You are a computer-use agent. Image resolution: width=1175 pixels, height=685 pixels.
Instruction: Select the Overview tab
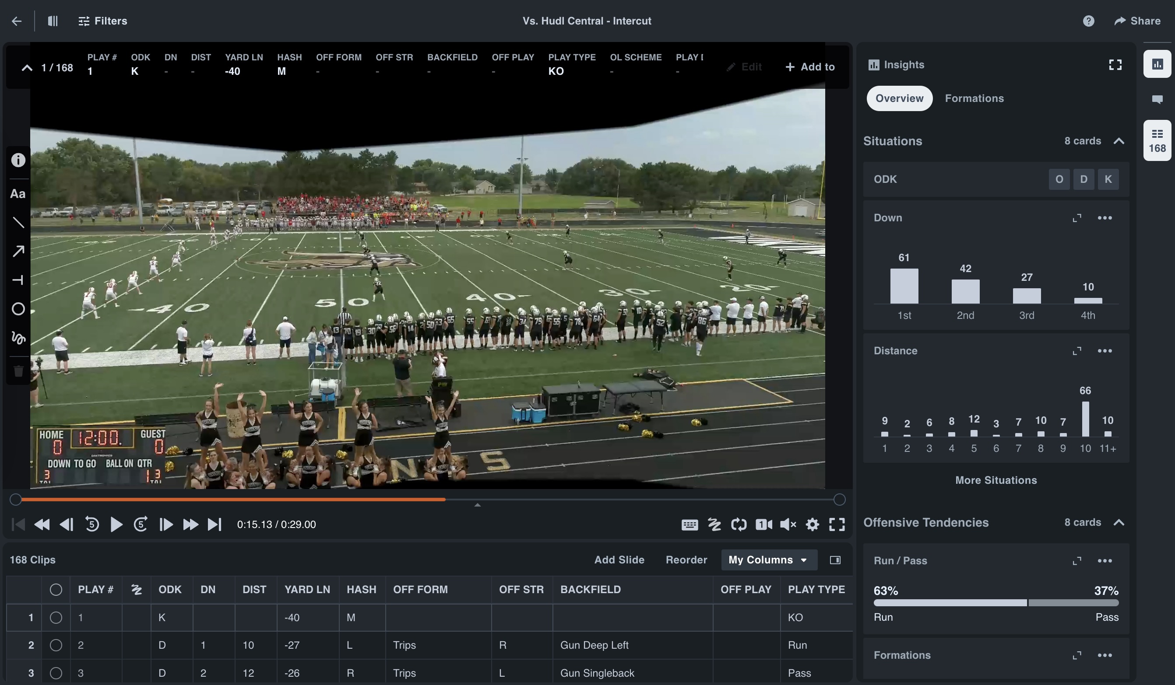[x=900, y=98]
